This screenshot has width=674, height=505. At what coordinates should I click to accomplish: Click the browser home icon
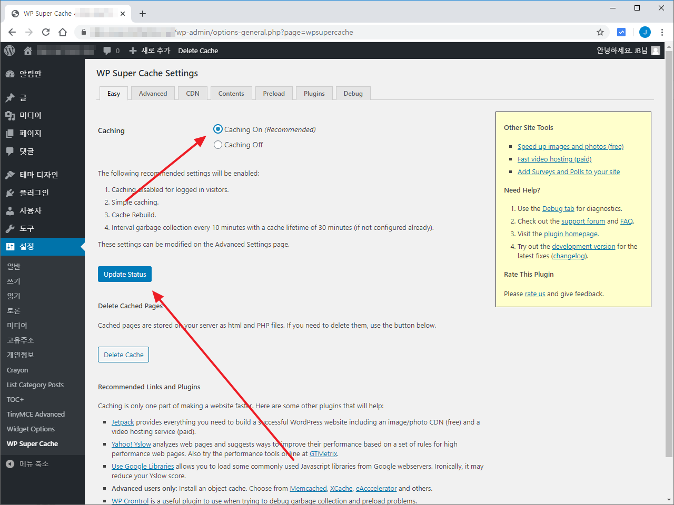pos(63,32)
